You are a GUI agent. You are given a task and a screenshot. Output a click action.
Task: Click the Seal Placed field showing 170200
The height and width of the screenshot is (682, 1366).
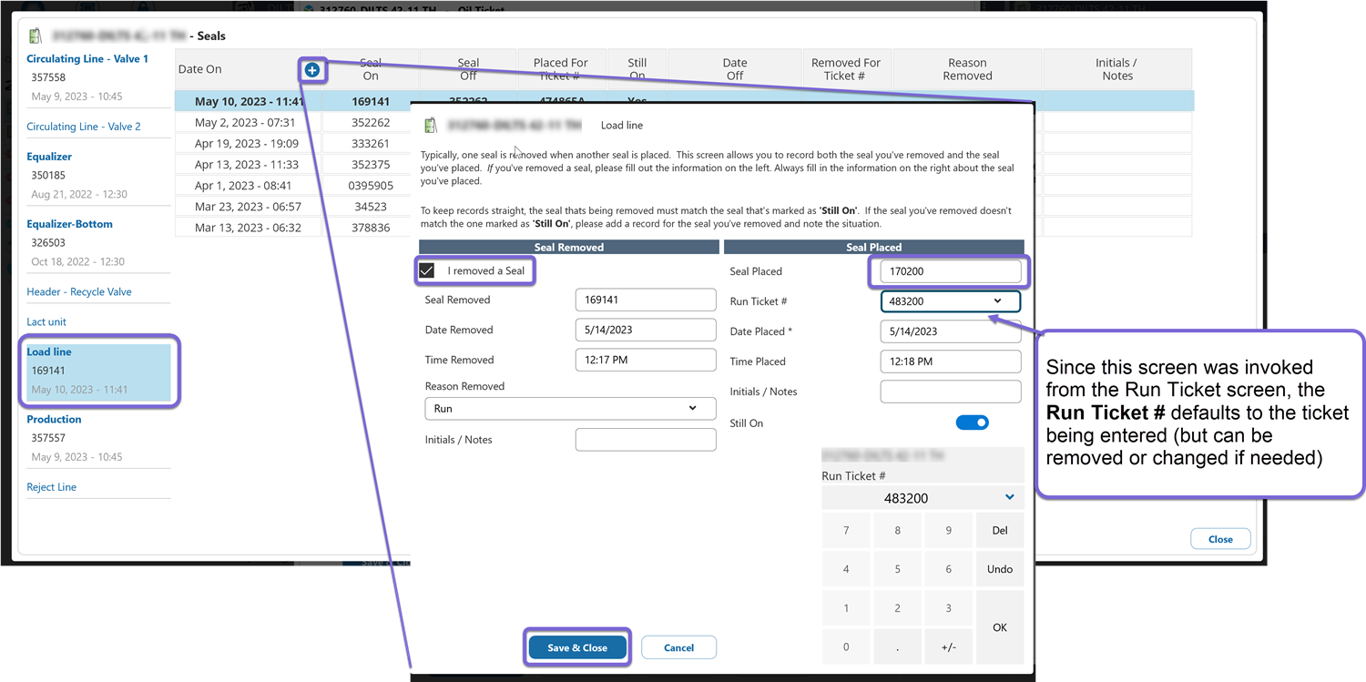click(951, 271)
